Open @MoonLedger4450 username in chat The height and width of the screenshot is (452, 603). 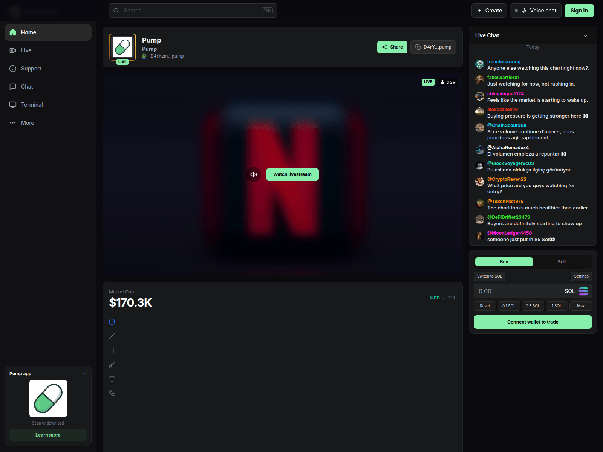coord(510,233)
